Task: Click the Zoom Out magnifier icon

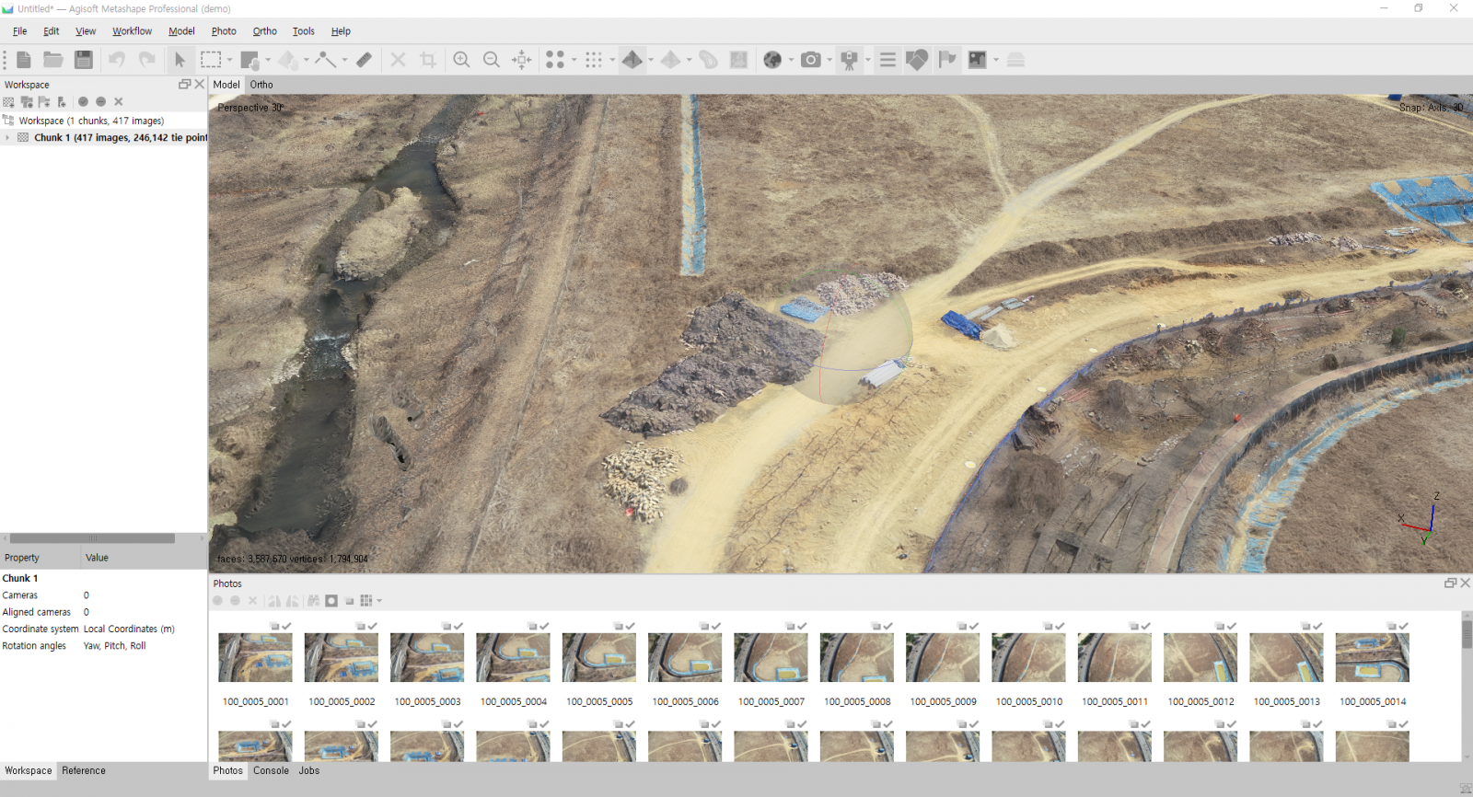Action: (x=492, y=60)
